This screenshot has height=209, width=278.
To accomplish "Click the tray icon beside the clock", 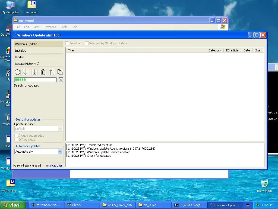I will pyautogui.click(x=258, y=205).
